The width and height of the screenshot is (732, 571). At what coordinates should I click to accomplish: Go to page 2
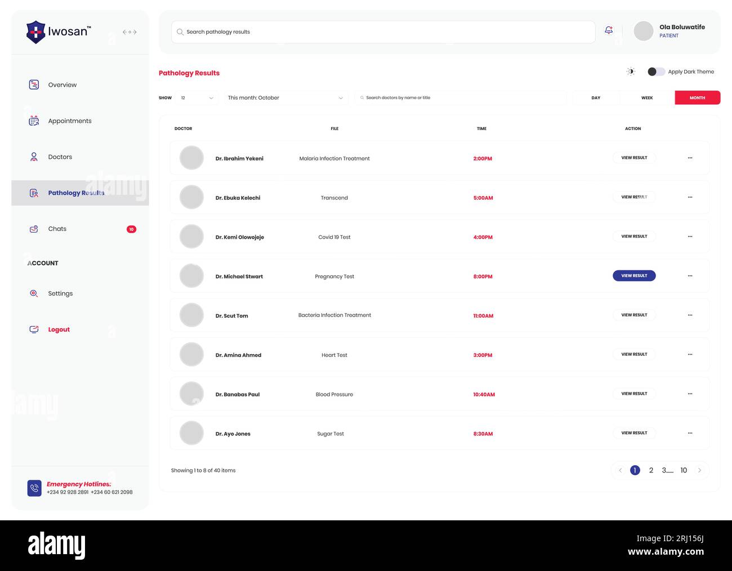pos(651,470)
